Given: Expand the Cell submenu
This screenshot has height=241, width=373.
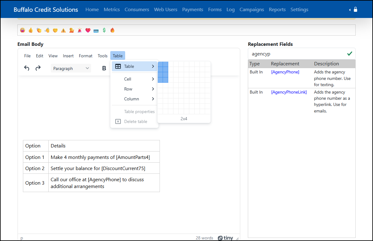Looking at the screenshot, I should click(x=134, y=79).
